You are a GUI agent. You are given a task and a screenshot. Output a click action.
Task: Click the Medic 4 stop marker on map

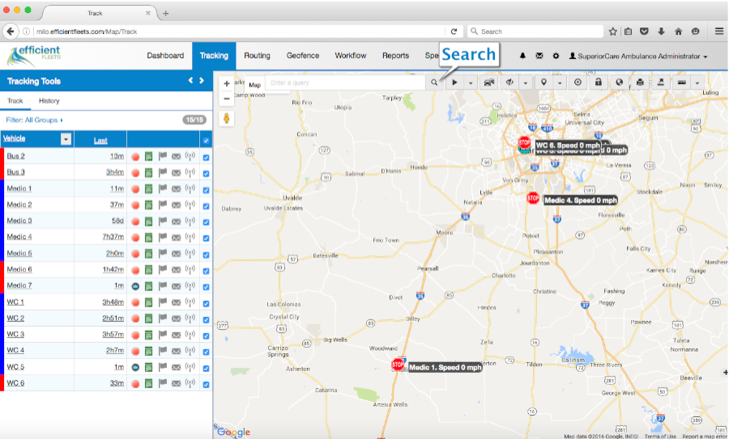(533, 198)
